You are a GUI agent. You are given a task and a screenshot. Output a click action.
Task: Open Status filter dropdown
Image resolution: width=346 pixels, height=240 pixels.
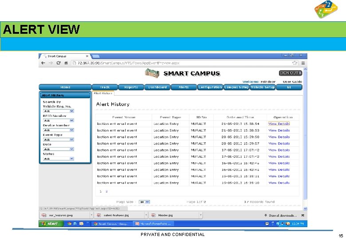[x=58, y=159]
